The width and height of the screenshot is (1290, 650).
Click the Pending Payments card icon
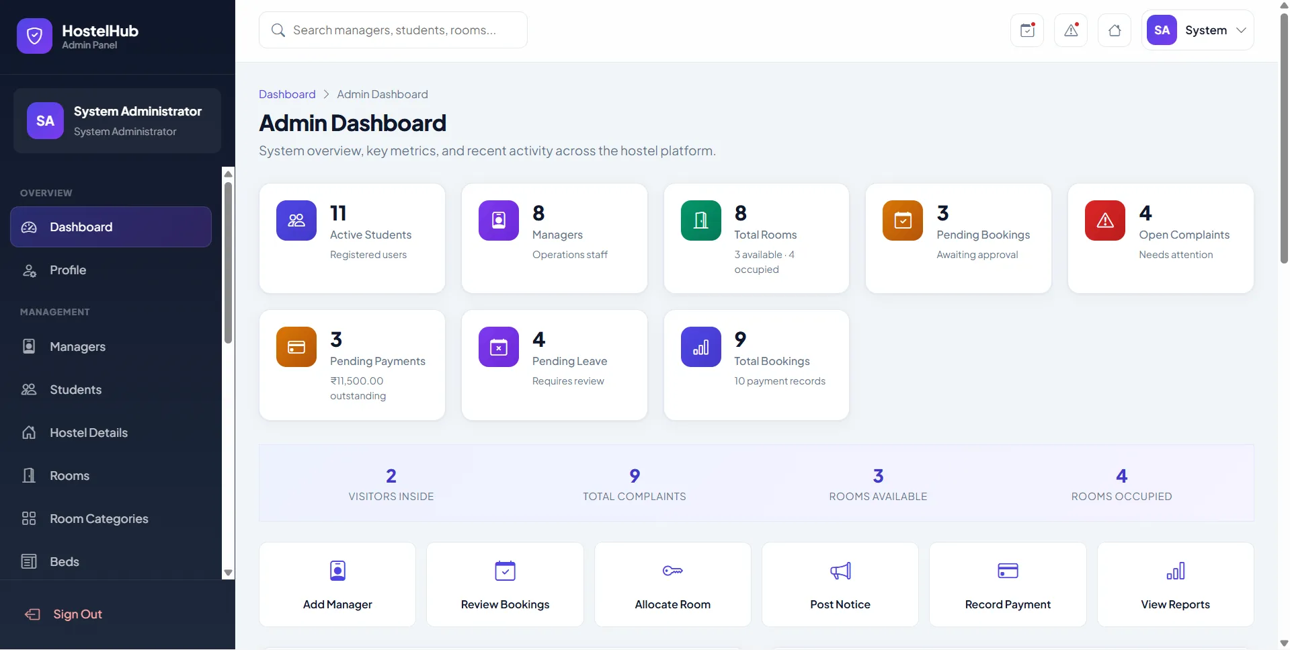(x=296, y=347)
